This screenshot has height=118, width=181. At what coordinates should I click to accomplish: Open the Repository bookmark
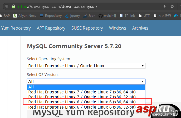(51, 16)
